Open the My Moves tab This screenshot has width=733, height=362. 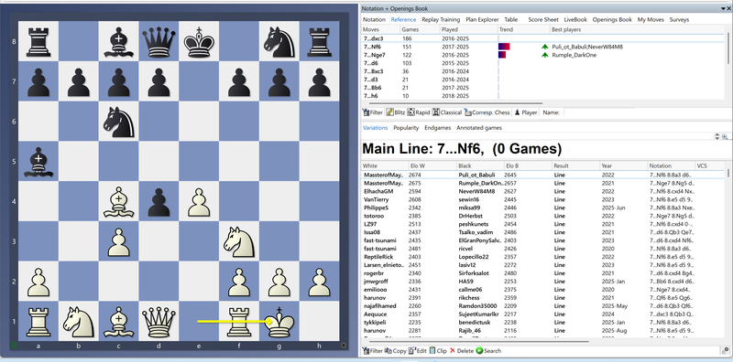point(651,19)
